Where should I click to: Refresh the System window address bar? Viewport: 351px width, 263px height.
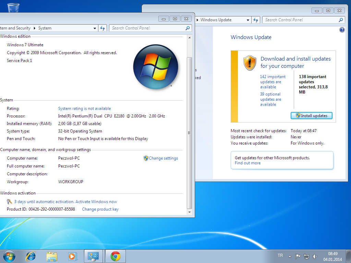(x=102, y=28)
